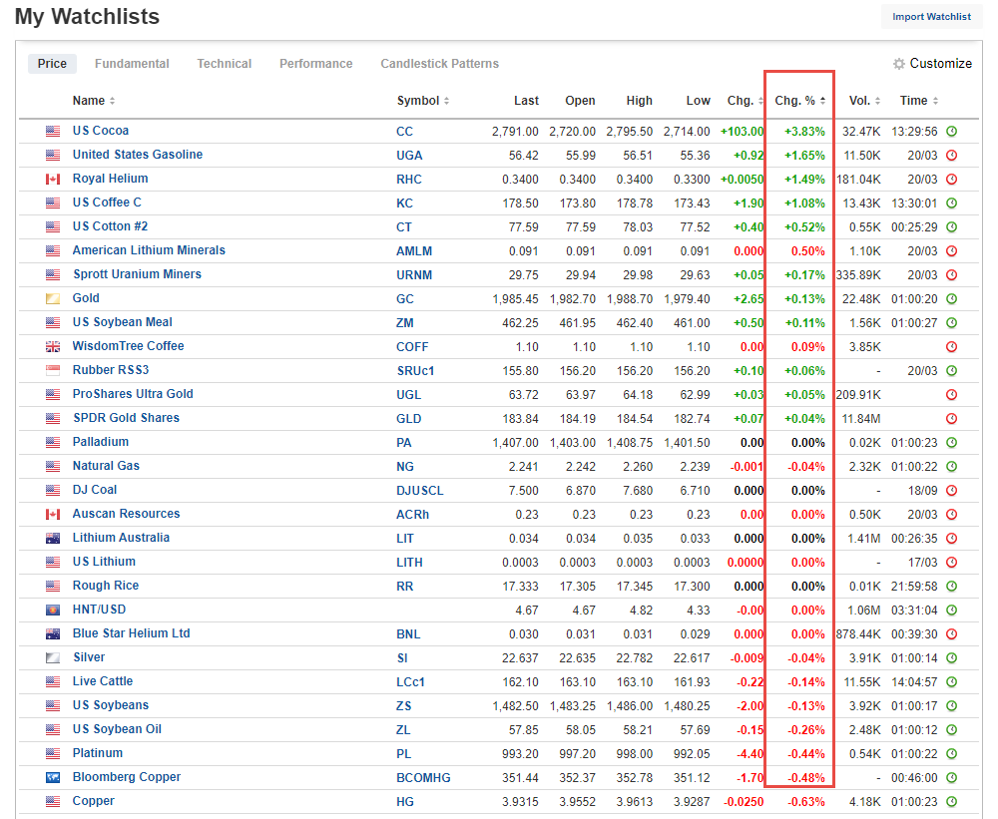The image size is (998, 819).
Task: Click the red clock icon in DJ Coal row
Action: pyautogui.click(x=951, y=491)
